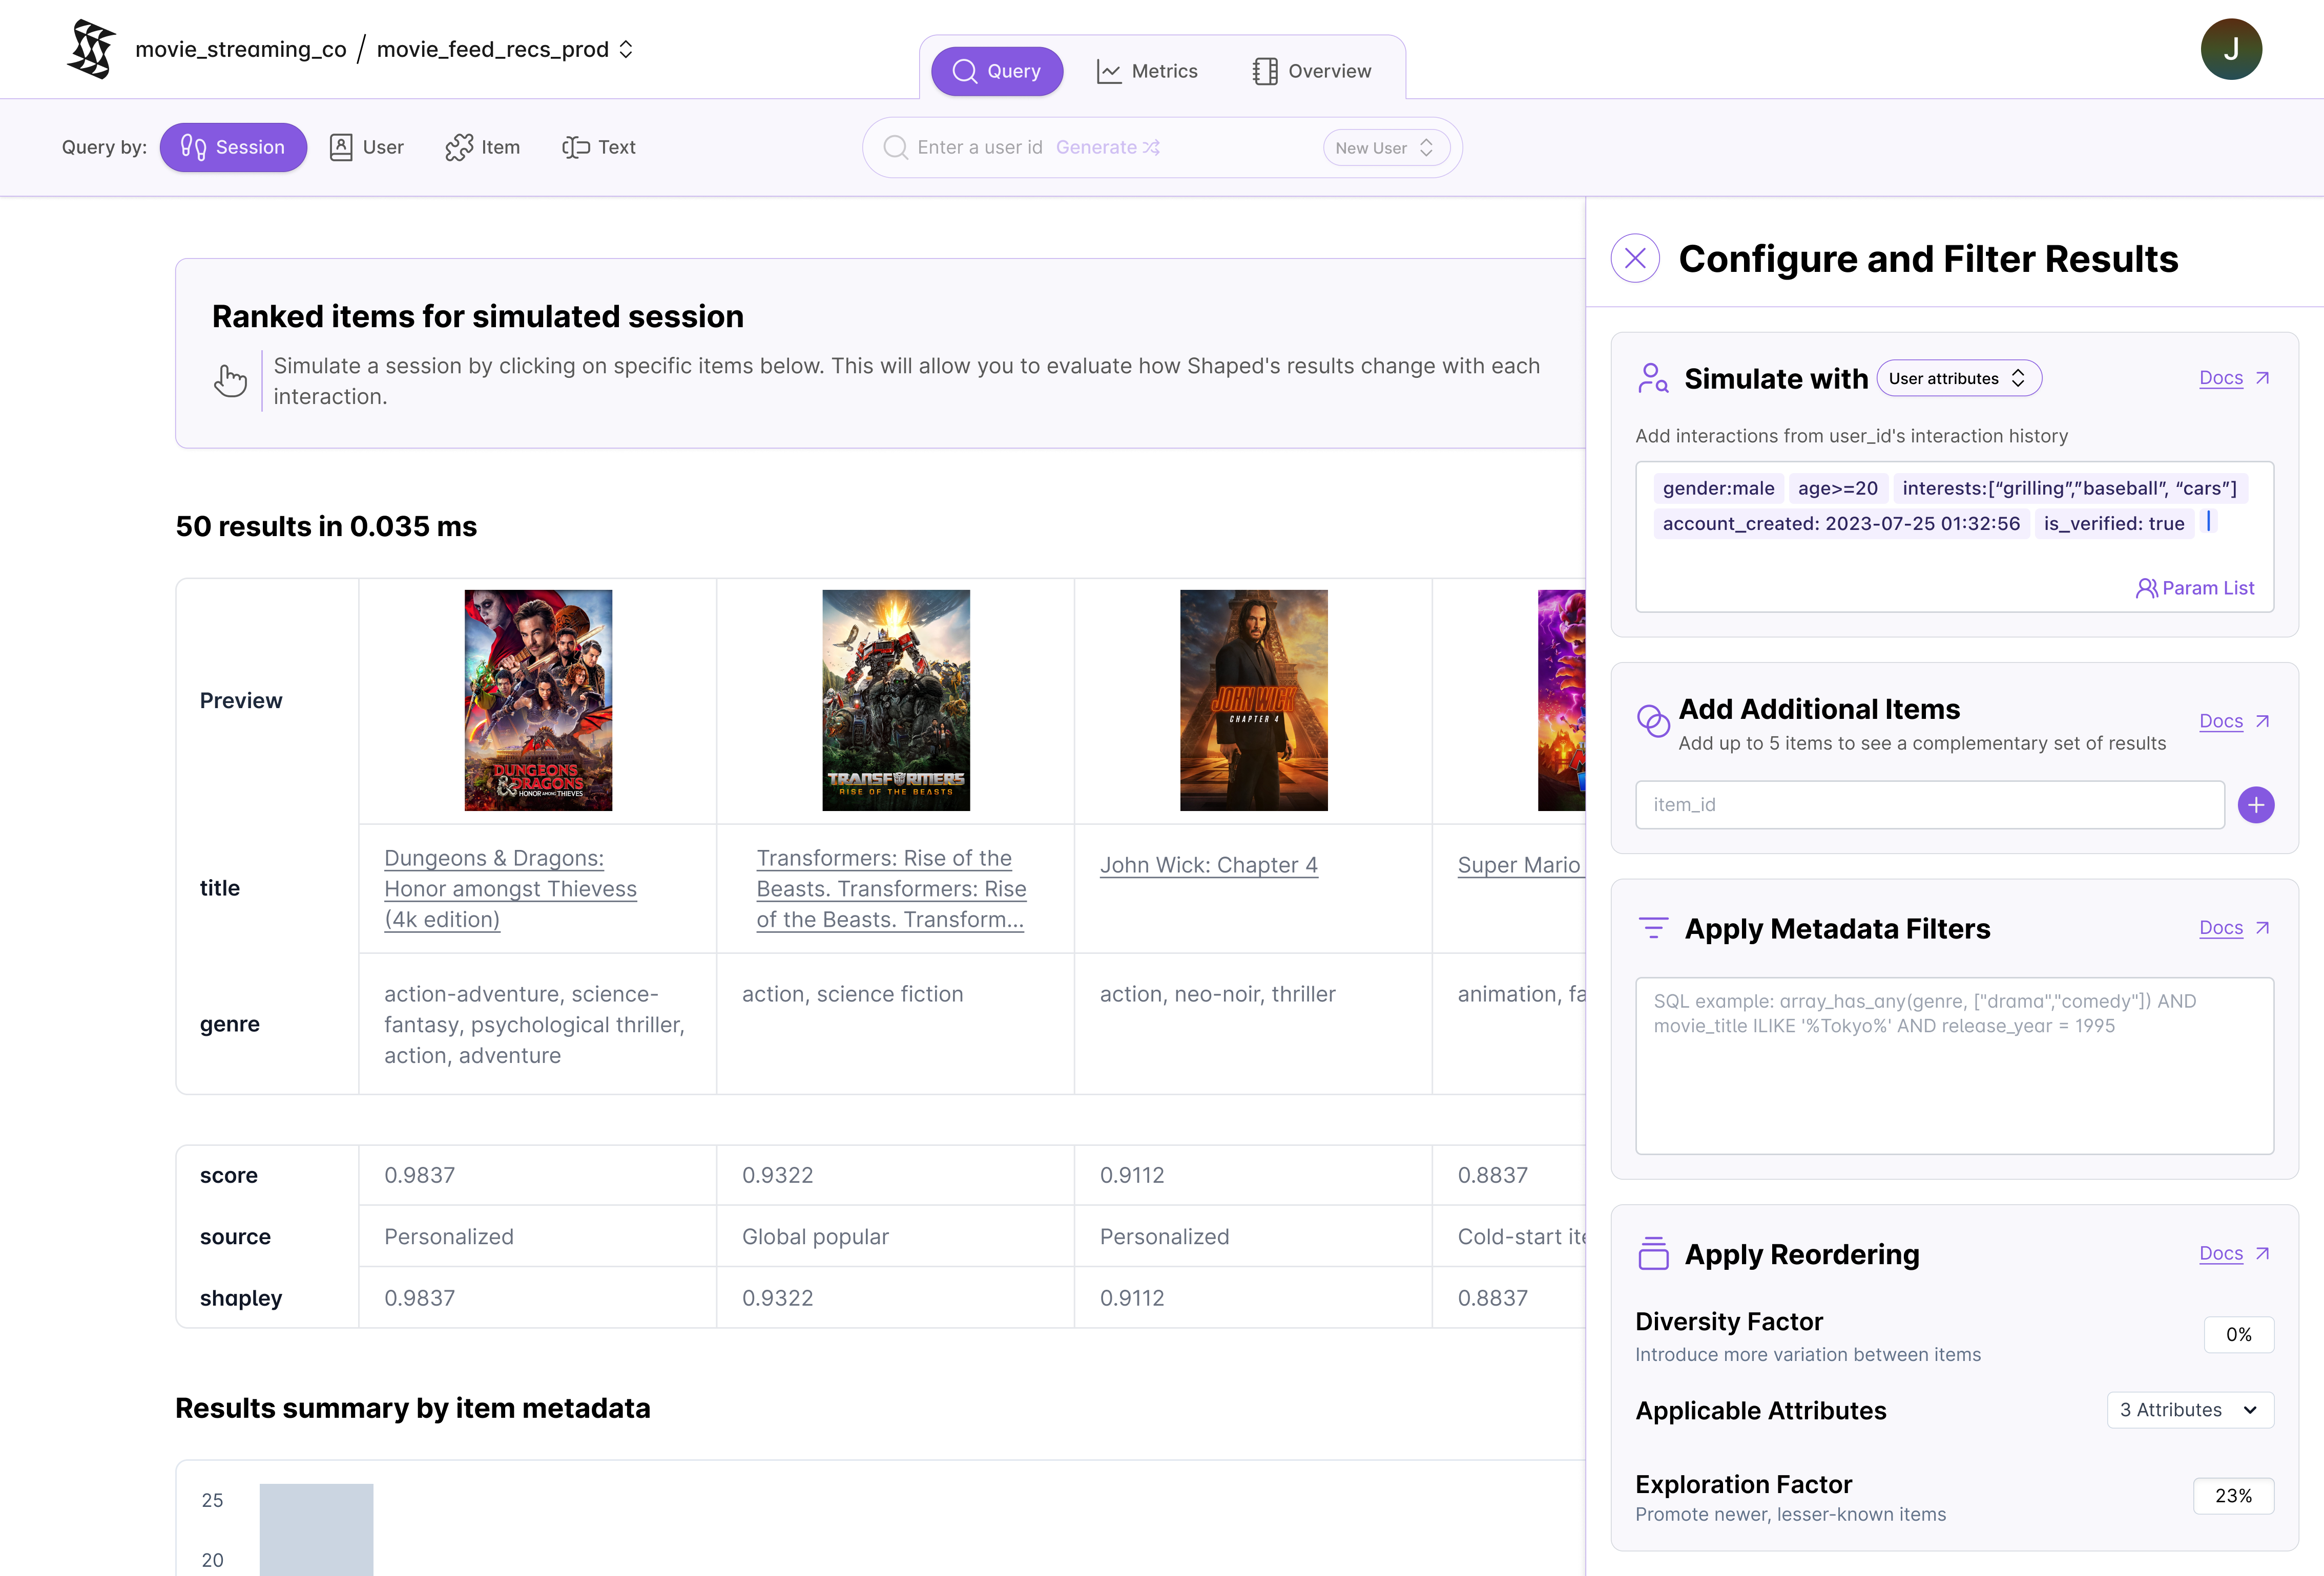Click the Transformers poster thumbnail
This screenshot has width=2324, height=1576.
[896, 699]
